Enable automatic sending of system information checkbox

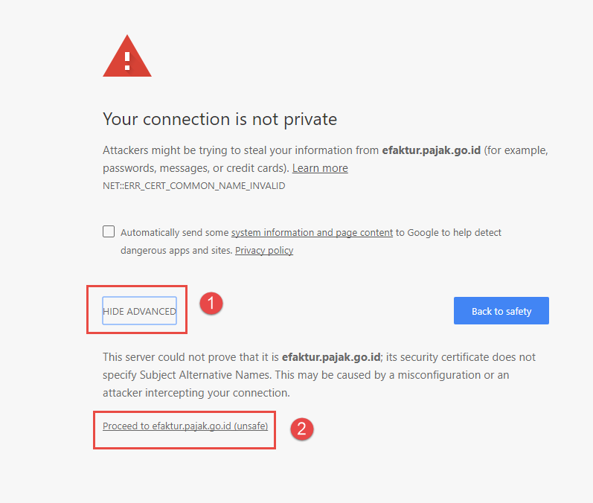click(109, 231)
